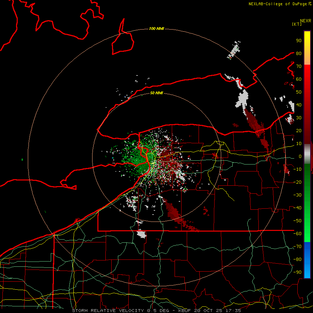
Task: Select the STORM RELATIVE VELOCITY caption text
Action: coord(109,311)
